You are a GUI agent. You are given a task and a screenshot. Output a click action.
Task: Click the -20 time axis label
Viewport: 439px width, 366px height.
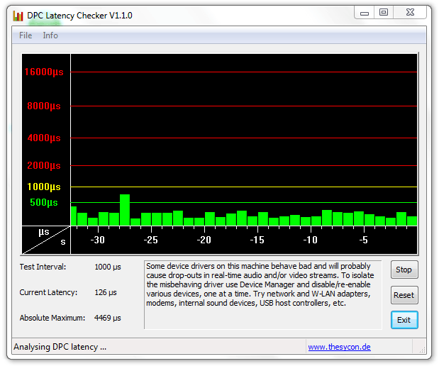(204, 240)
